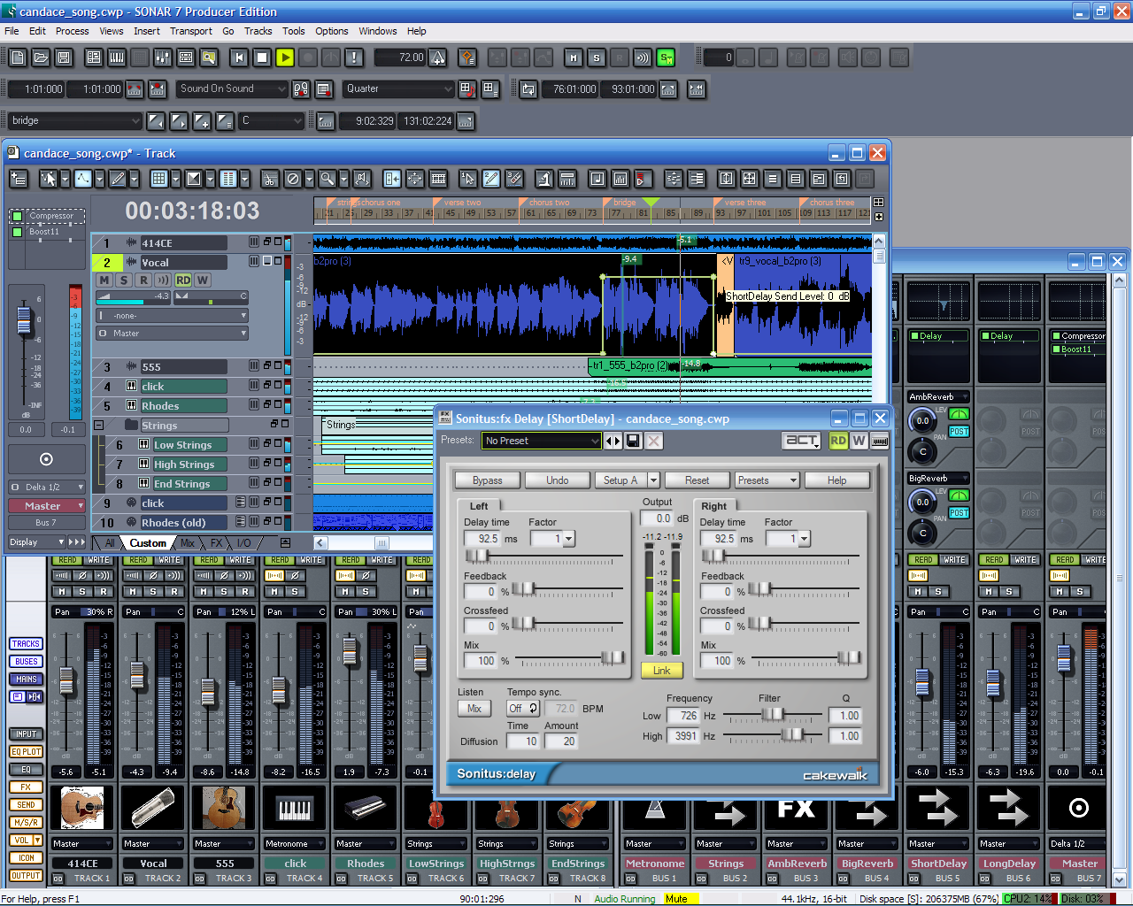The image size is (1133, 906).
Task: Toggle global Mute in the playback state toolbar
Action: coord(574,58)
